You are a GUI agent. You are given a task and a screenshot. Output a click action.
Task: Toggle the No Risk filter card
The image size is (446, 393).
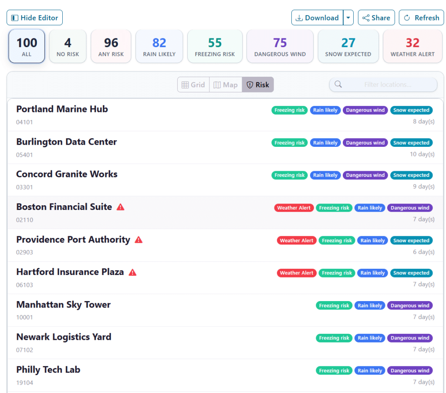point(68,46)
